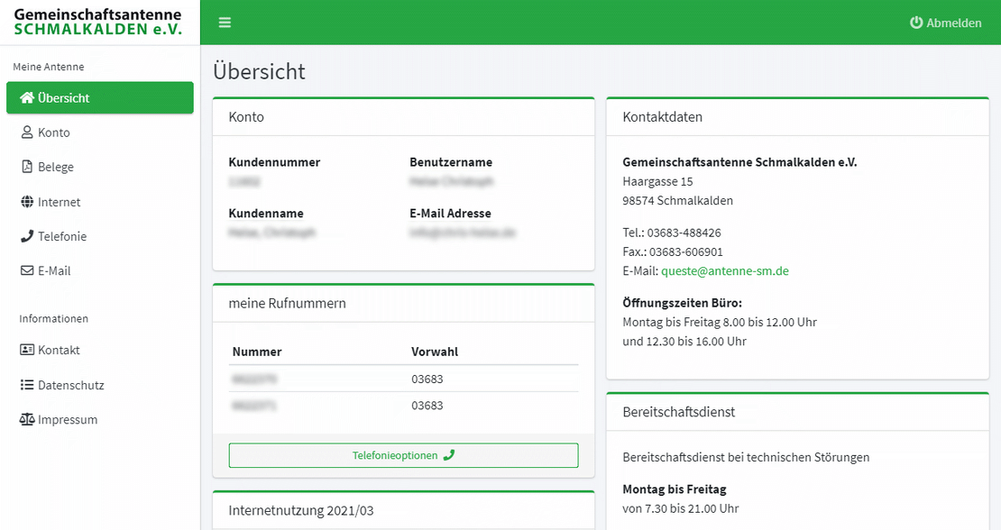
Task: Click the Übersicht page heading
Action: click(x=259, y=71)
